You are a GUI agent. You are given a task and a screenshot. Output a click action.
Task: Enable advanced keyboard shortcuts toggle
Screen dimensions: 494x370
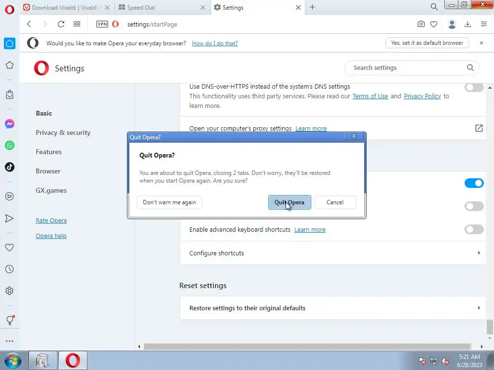(474, 229)
